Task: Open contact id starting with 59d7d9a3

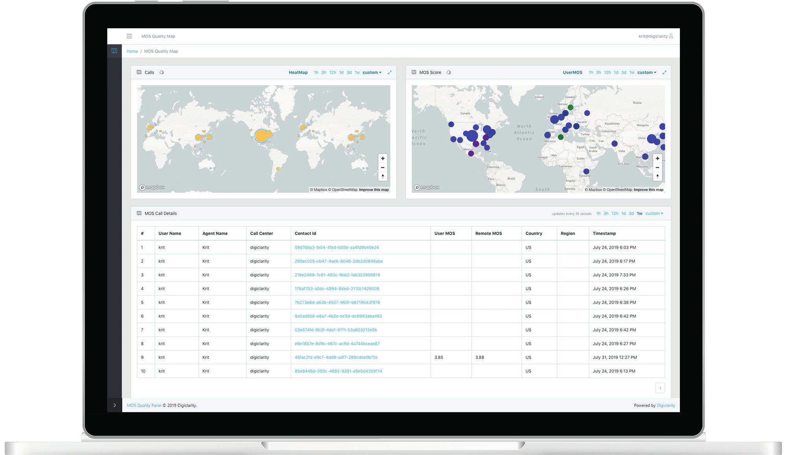Action: [x=336, y=248]
